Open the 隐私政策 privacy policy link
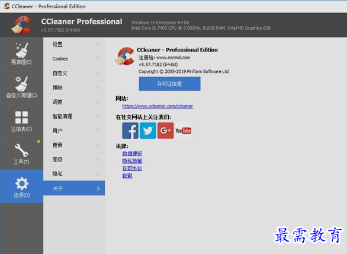The height and width of the screenshot is (254, 347). click(x=132, y=161)
